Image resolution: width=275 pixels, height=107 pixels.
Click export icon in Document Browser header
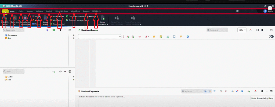(x=251, y=30)
